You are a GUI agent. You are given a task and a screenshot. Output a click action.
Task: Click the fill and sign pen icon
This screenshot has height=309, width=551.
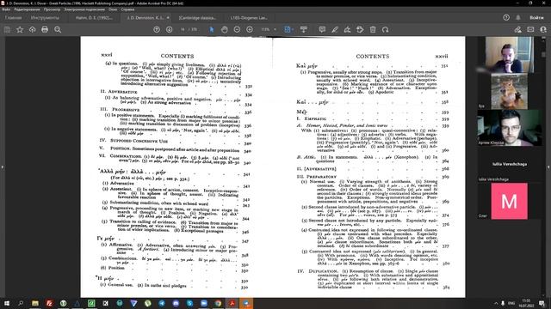(x=517, y=30)
